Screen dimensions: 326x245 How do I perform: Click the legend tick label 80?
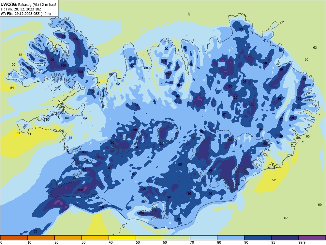[219, 242]
